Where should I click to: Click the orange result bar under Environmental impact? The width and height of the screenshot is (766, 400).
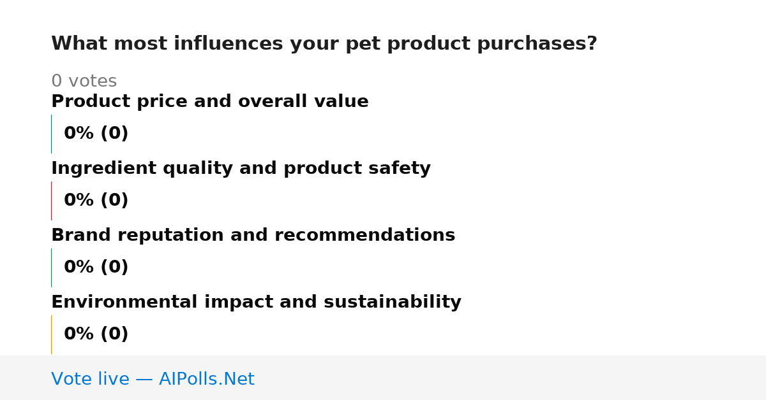(x=51, y=334)
